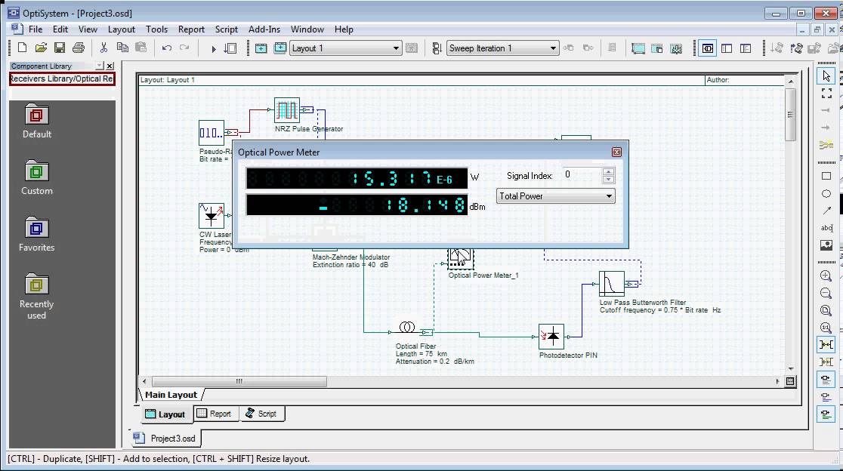Open the Add-Ins menu
Image resolution: width=843 pixels, height=471 pixels.
point(264,29)
